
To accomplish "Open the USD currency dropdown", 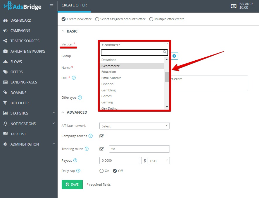I will 159,161.
